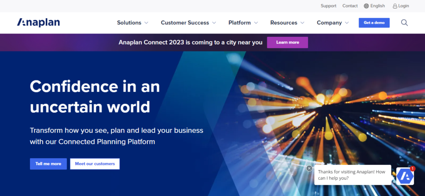
Task: Open the Support link
Action: pyautogui.click(x=329, y=6)
